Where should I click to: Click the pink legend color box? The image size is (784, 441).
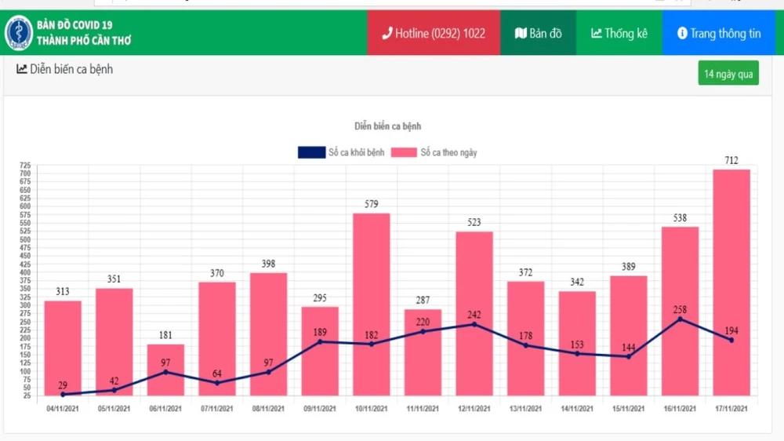coord(404,152)
